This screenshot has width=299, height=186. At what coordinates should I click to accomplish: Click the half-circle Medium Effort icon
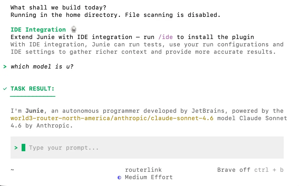point(119,178)
